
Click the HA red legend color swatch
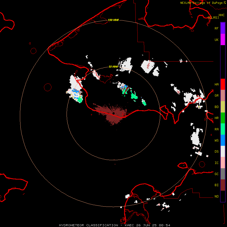pos(223,84)
